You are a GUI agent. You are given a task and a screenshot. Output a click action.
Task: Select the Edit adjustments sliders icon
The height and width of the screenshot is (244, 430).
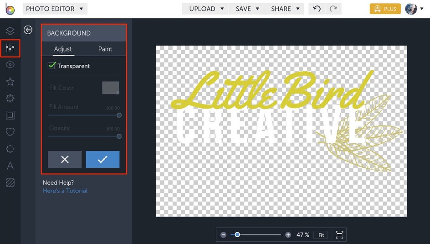[x=10, y=48]
